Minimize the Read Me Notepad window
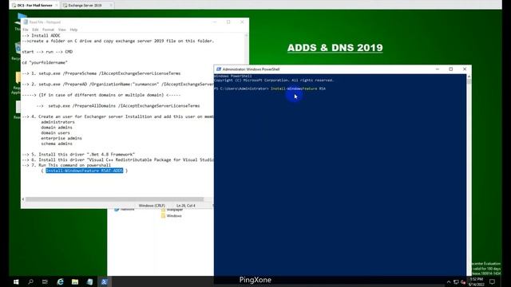The width and height of the screenshot is (511, 287). click(215, 22)
